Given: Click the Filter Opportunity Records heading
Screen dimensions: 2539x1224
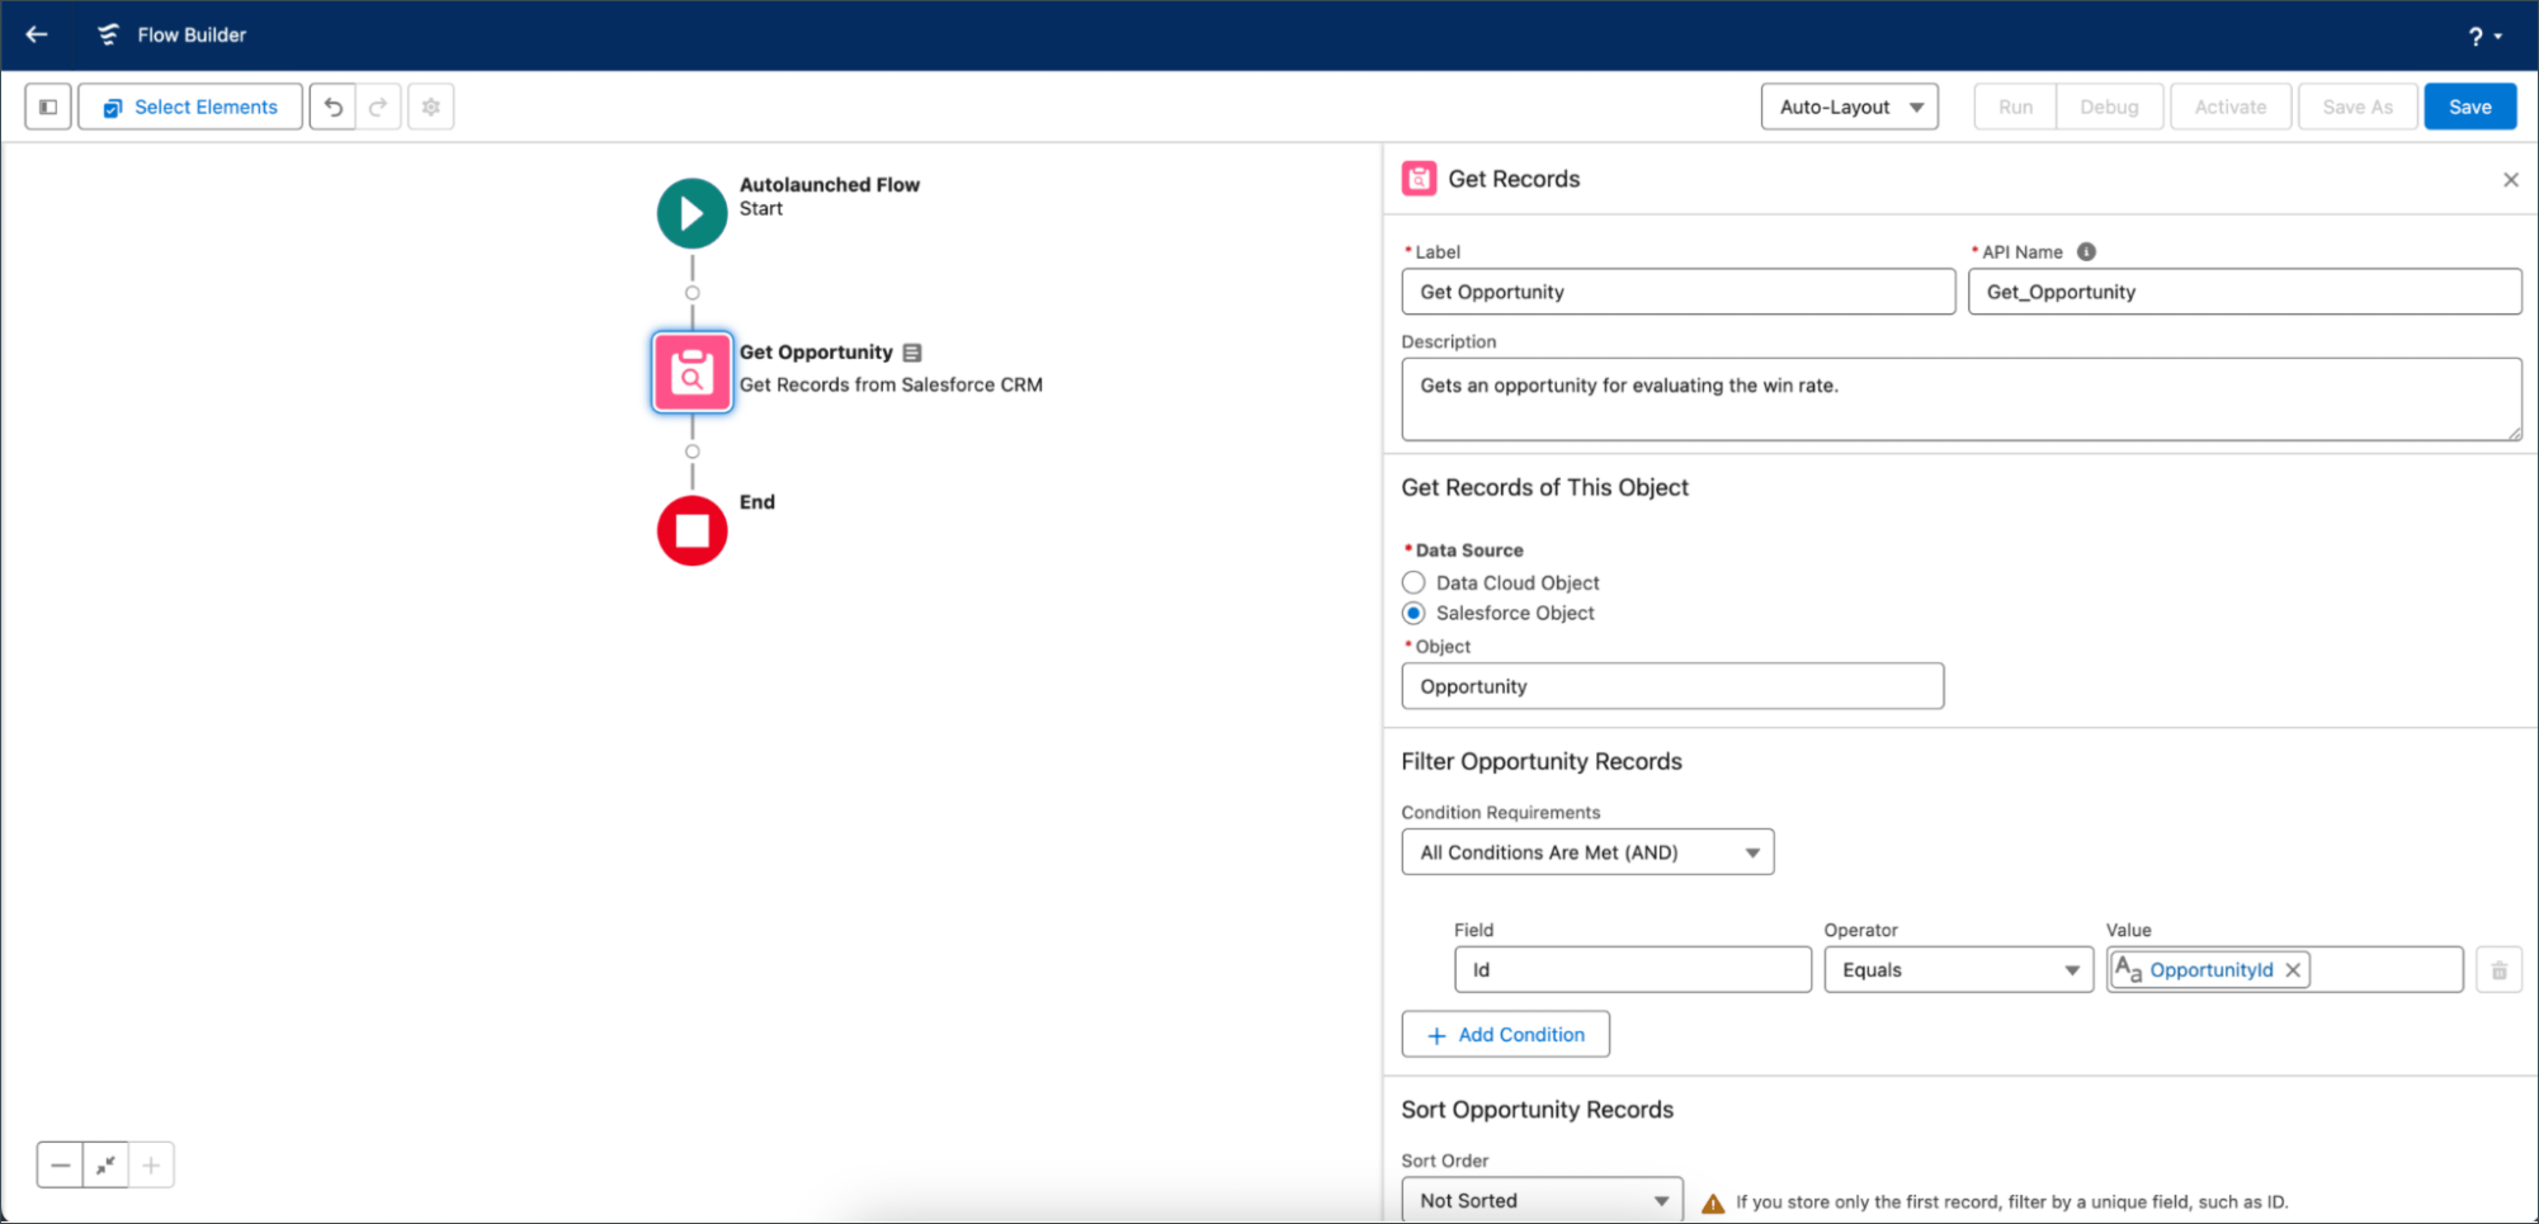Looking at the screenshot, I should point(1542,762).
